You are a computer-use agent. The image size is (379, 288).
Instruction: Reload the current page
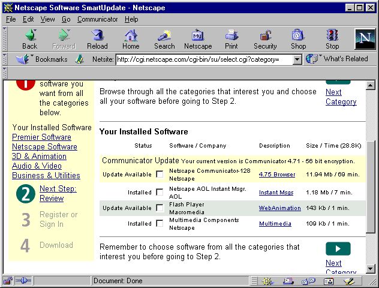[97, 39]
